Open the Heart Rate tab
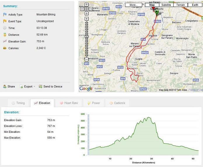Screen dimensions: 203x167 click(x=69, y=103)
